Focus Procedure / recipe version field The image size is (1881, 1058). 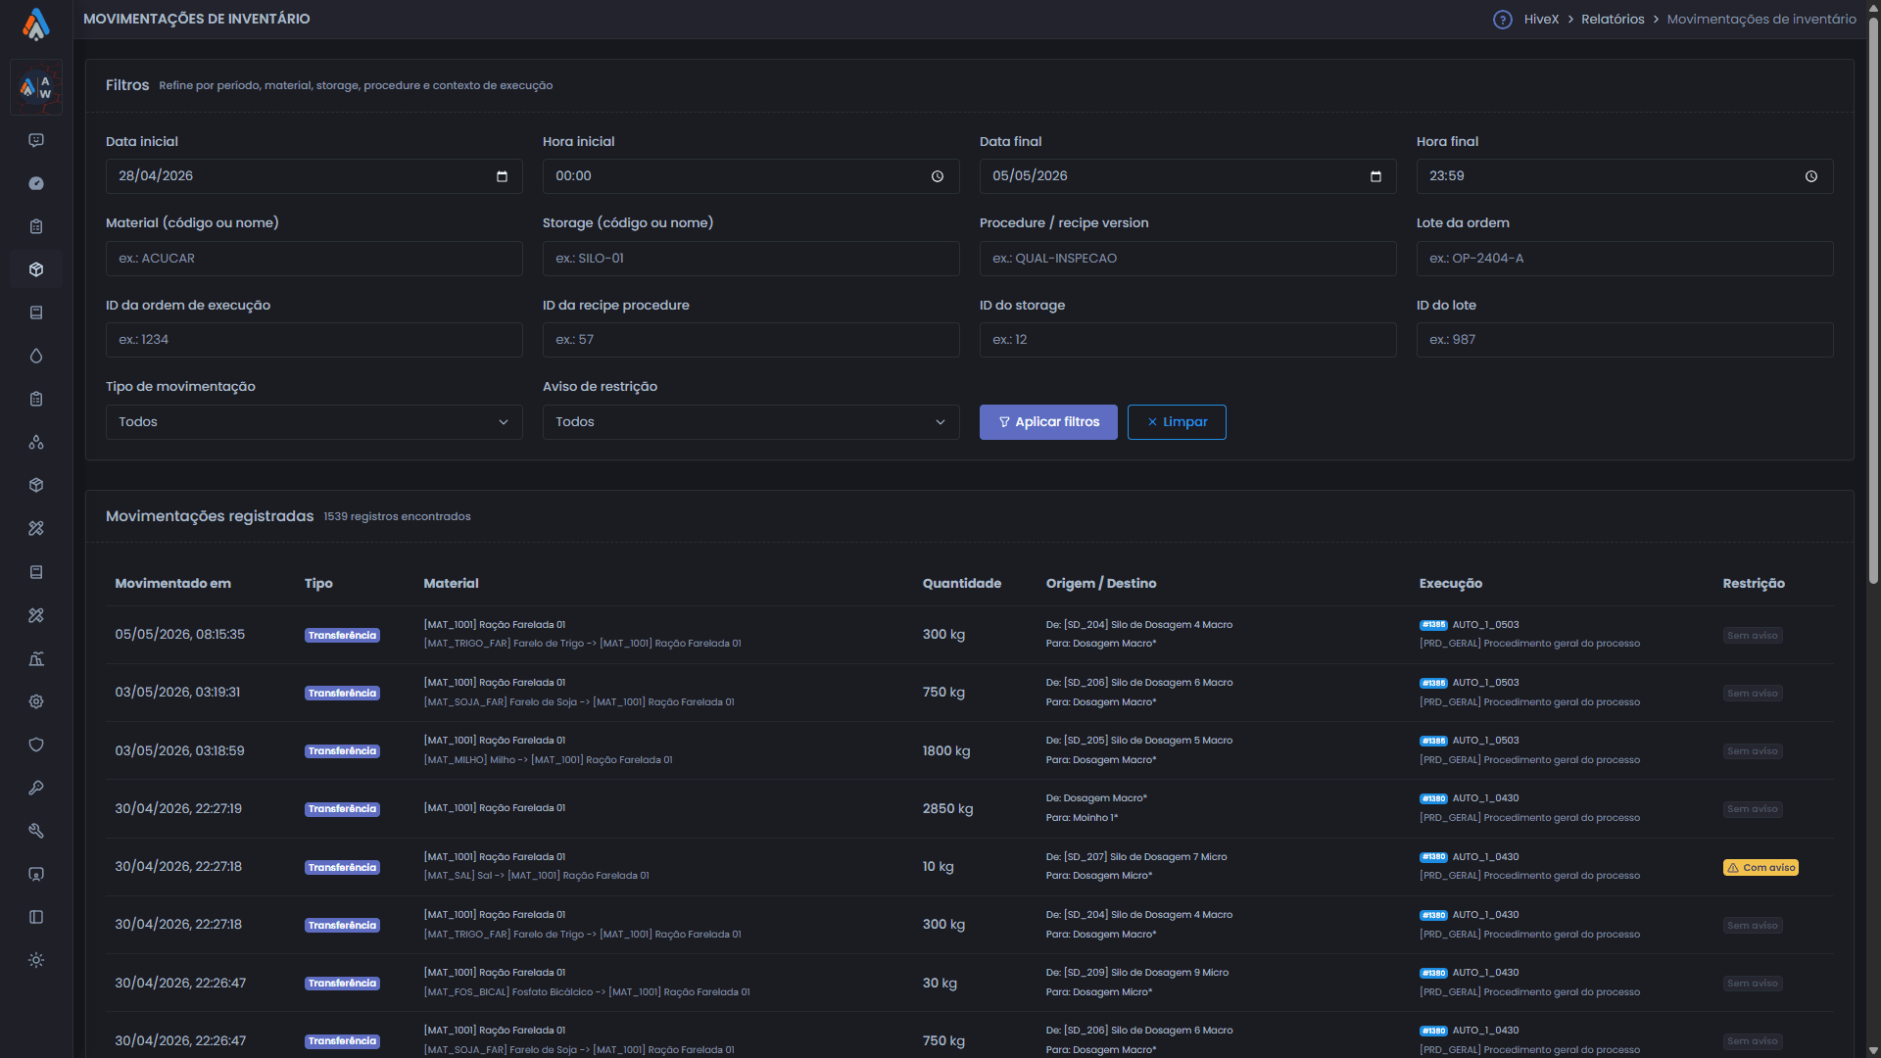tap(1187, 259)
